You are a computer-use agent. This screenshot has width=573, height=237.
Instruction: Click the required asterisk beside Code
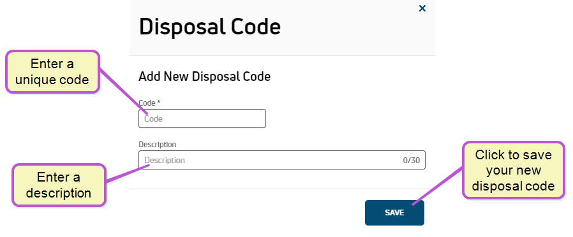point(159,103)
